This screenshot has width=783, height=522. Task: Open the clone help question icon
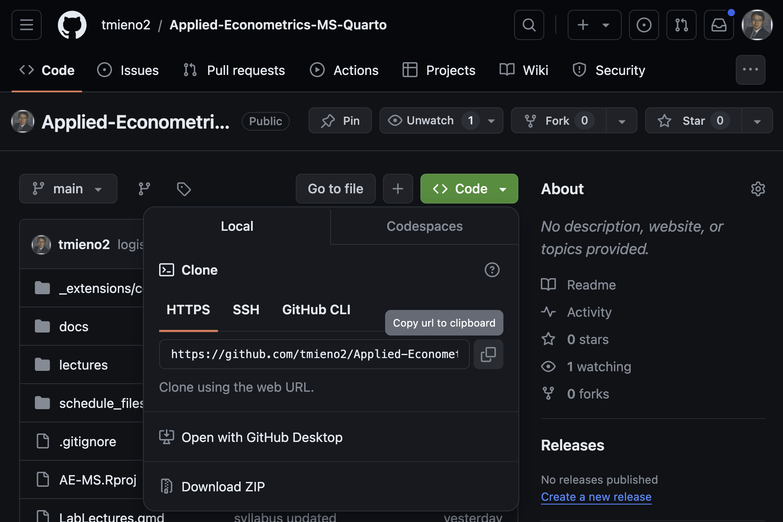tap(492, 270)
